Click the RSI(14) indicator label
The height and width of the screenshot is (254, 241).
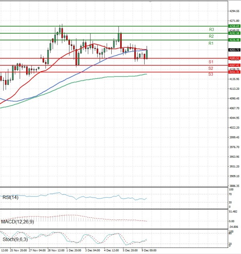click(x=10, y=197)
